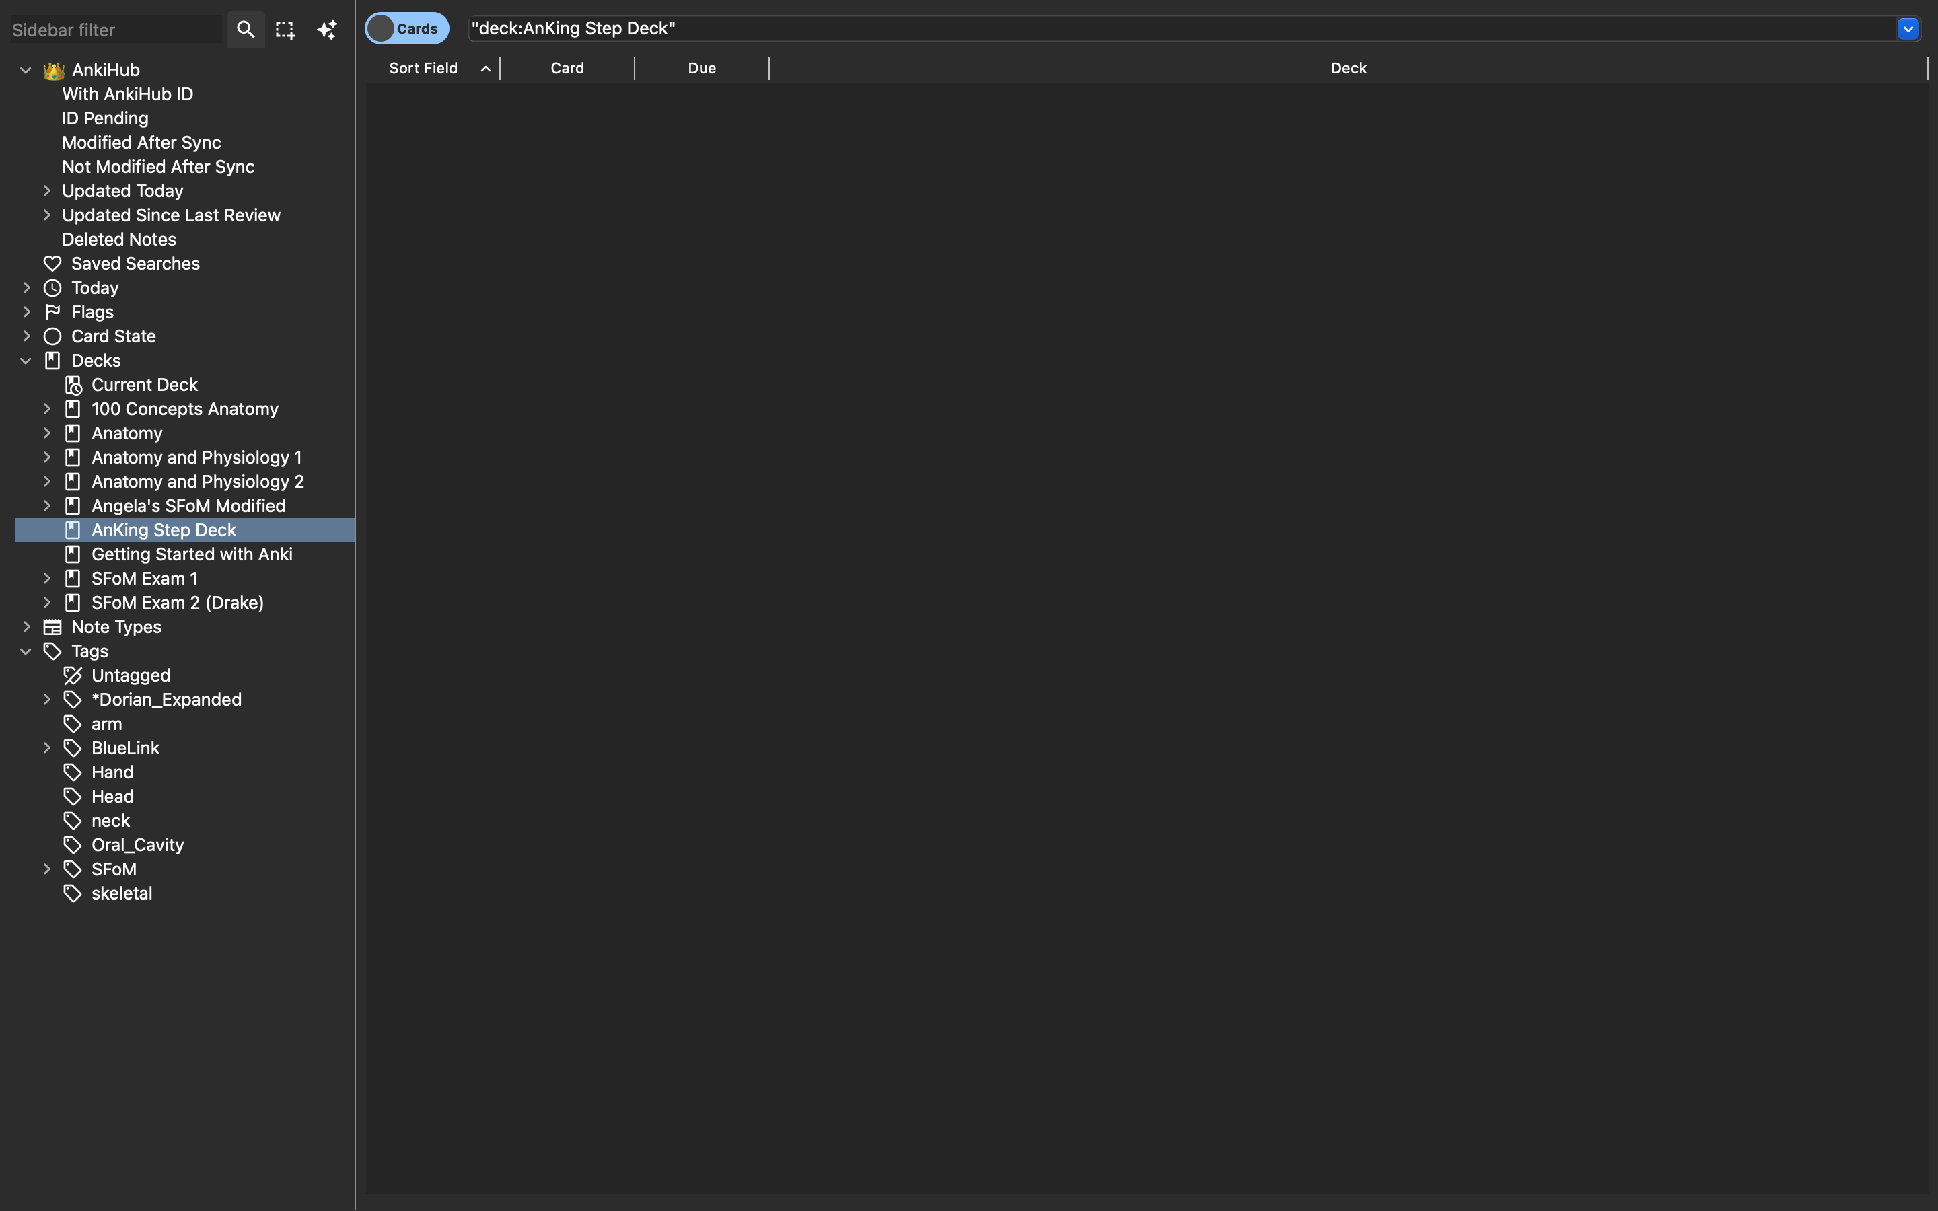
Task: Click the sparkle AI icon in sidebar toolbar
Action: 327,30
